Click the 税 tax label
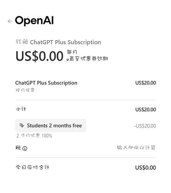The width and height of the screenshot is (171, 193). pos(18,148)
